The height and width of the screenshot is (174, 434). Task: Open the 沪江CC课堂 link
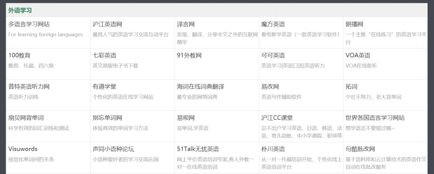(x=277, y=118)
